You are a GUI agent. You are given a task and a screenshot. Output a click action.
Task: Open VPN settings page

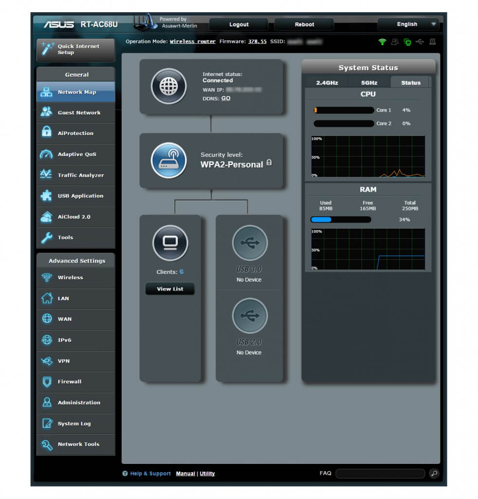point(75,361)
